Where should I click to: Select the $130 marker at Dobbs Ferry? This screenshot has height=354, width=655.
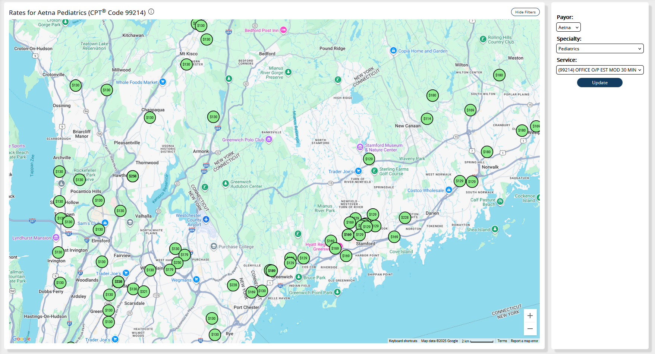point(60,283)
